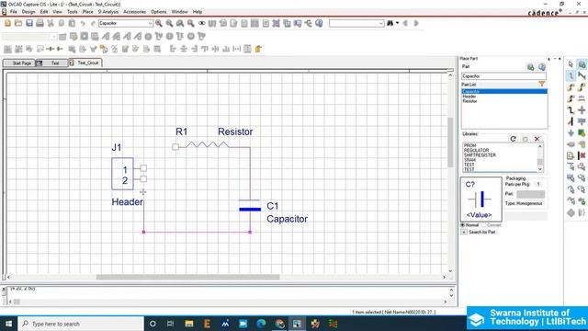Click the eye-shaped Fisheye view icon
The height and width of the screenshot is (331, 588).
click(202, 23)
